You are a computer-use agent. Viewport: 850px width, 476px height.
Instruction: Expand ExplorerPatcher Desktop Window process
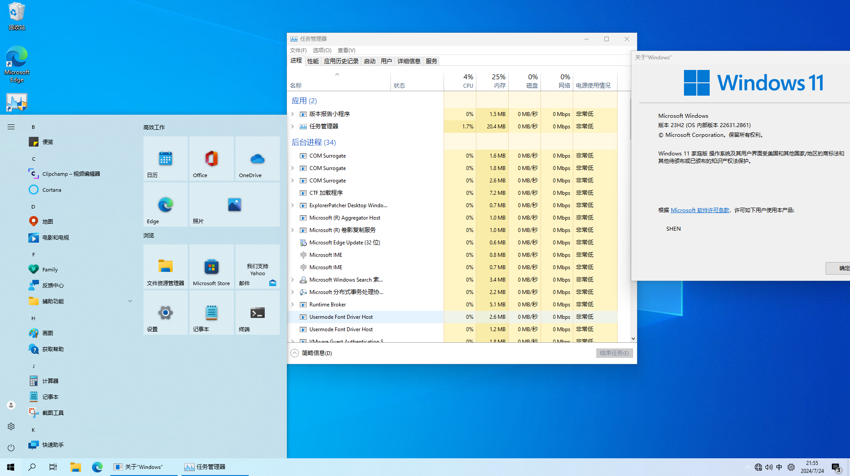pos(293,205)
